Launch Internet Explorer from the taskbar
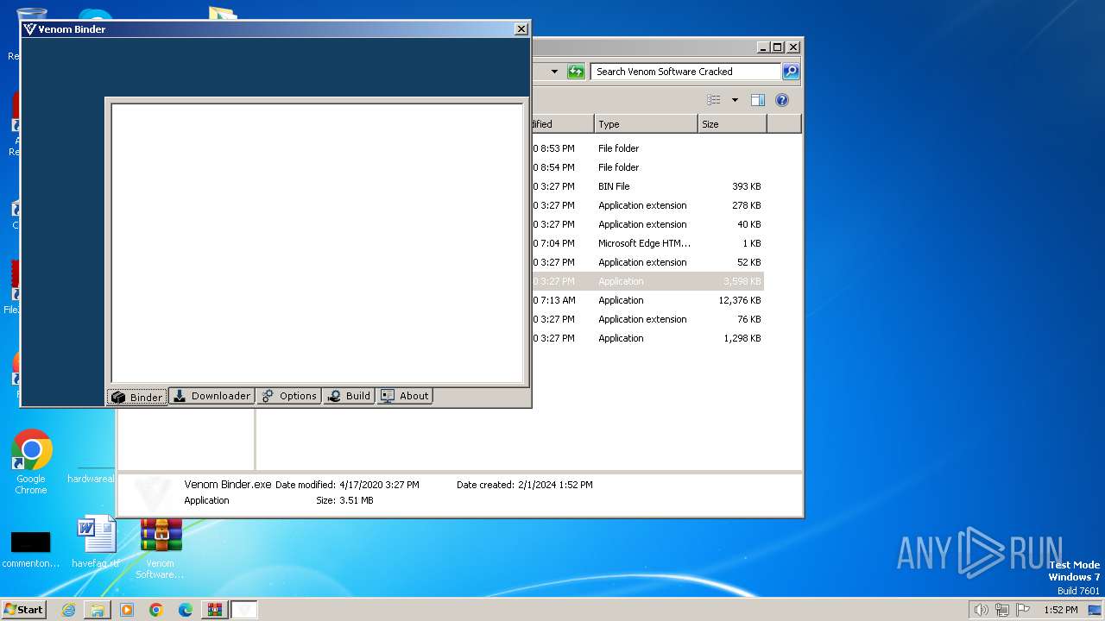This screenshot has height=621, width=1105. 68,610
